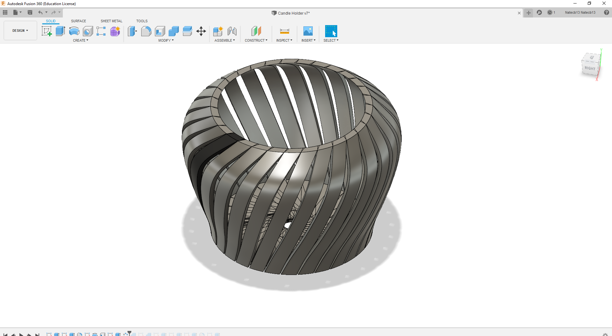612x336 pixels.
Task: Activate the Move/Copy tool
Action: (x=201, y=31)
